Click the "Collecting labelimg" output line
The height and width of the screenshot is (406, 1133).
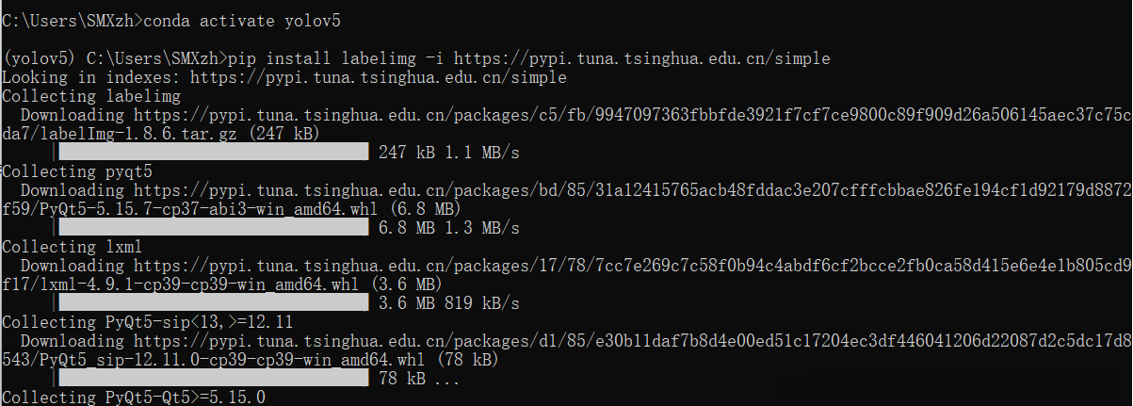point(91,96)
